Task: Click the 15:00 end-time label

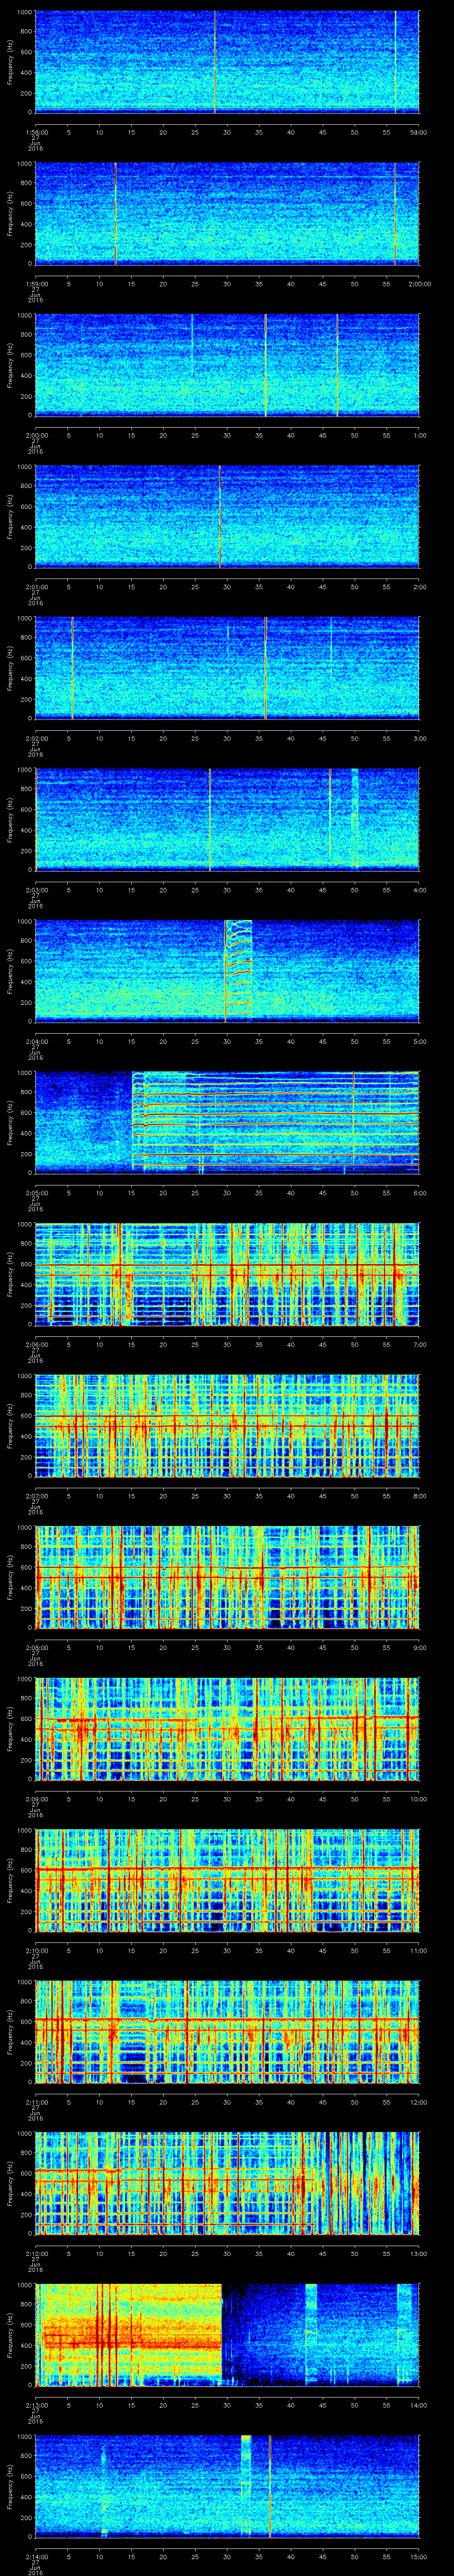Action: click(x=418, y=2557)
